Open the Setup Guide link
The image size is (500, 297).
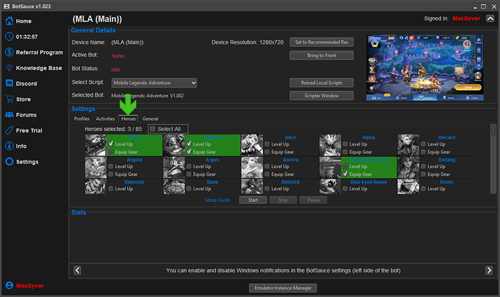point(217,200)
